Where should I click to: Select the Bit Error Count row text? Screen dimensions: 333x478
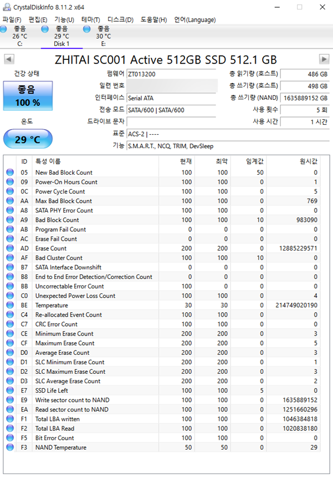[x=54, y=438]
